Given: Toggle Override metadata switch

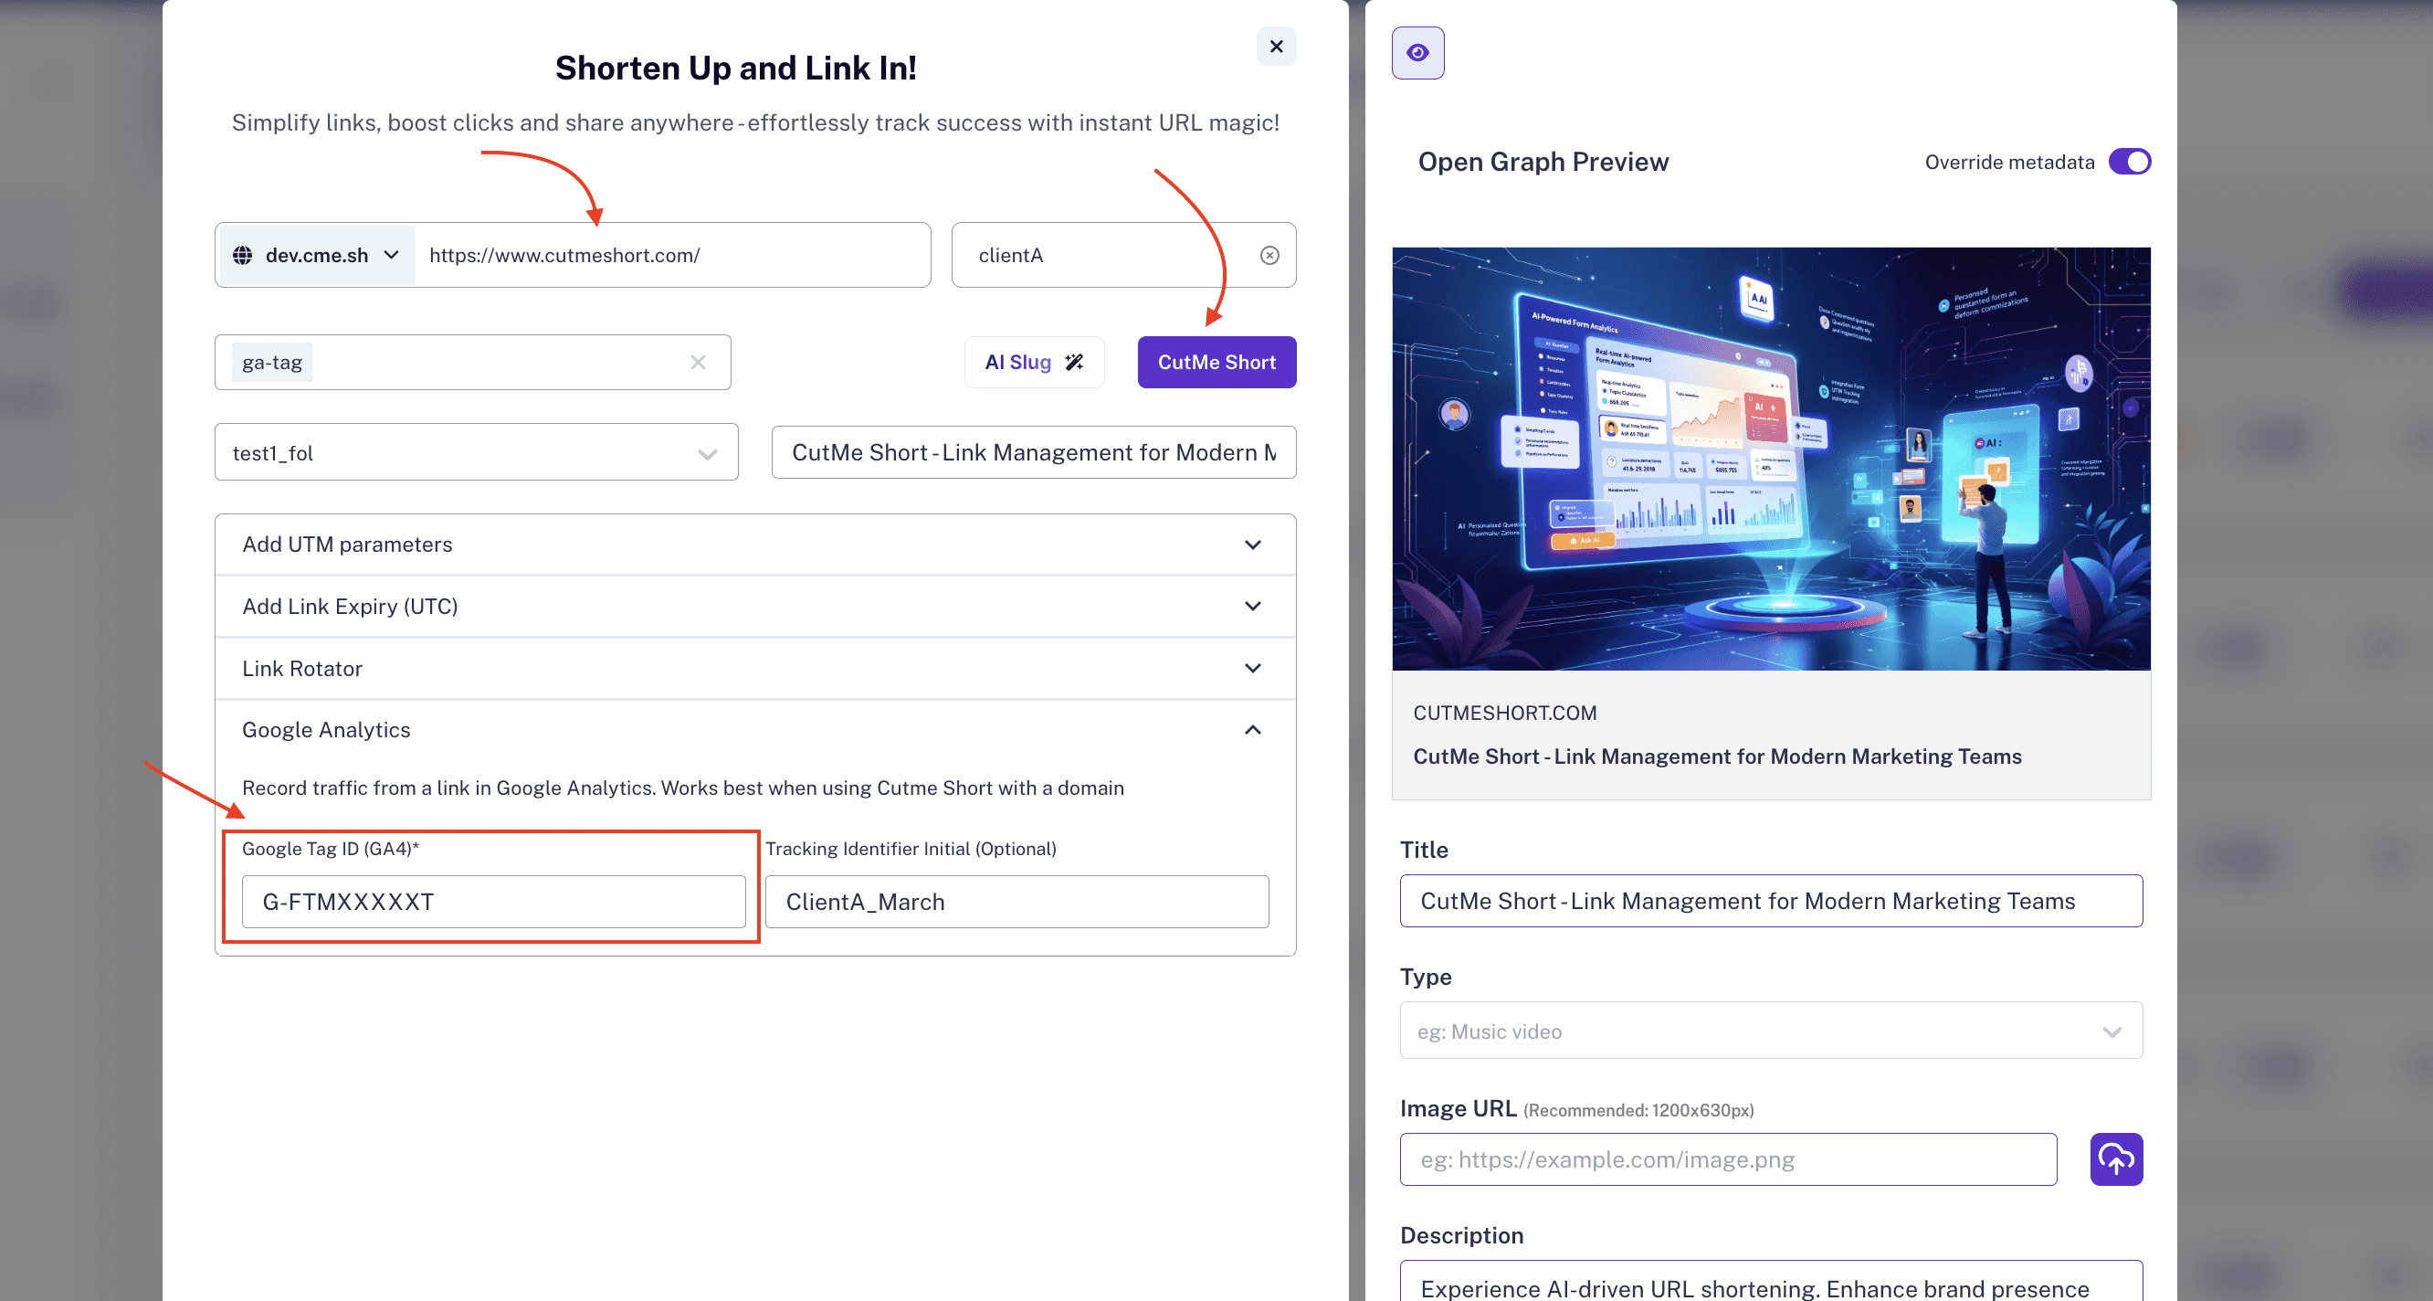Looking at the screenshot, I should click(2129, 162).
